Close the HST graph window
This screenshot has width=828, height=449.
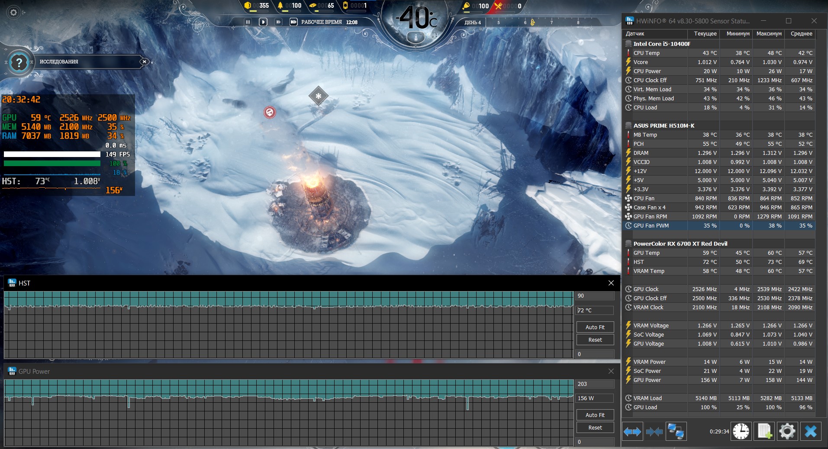611,283
